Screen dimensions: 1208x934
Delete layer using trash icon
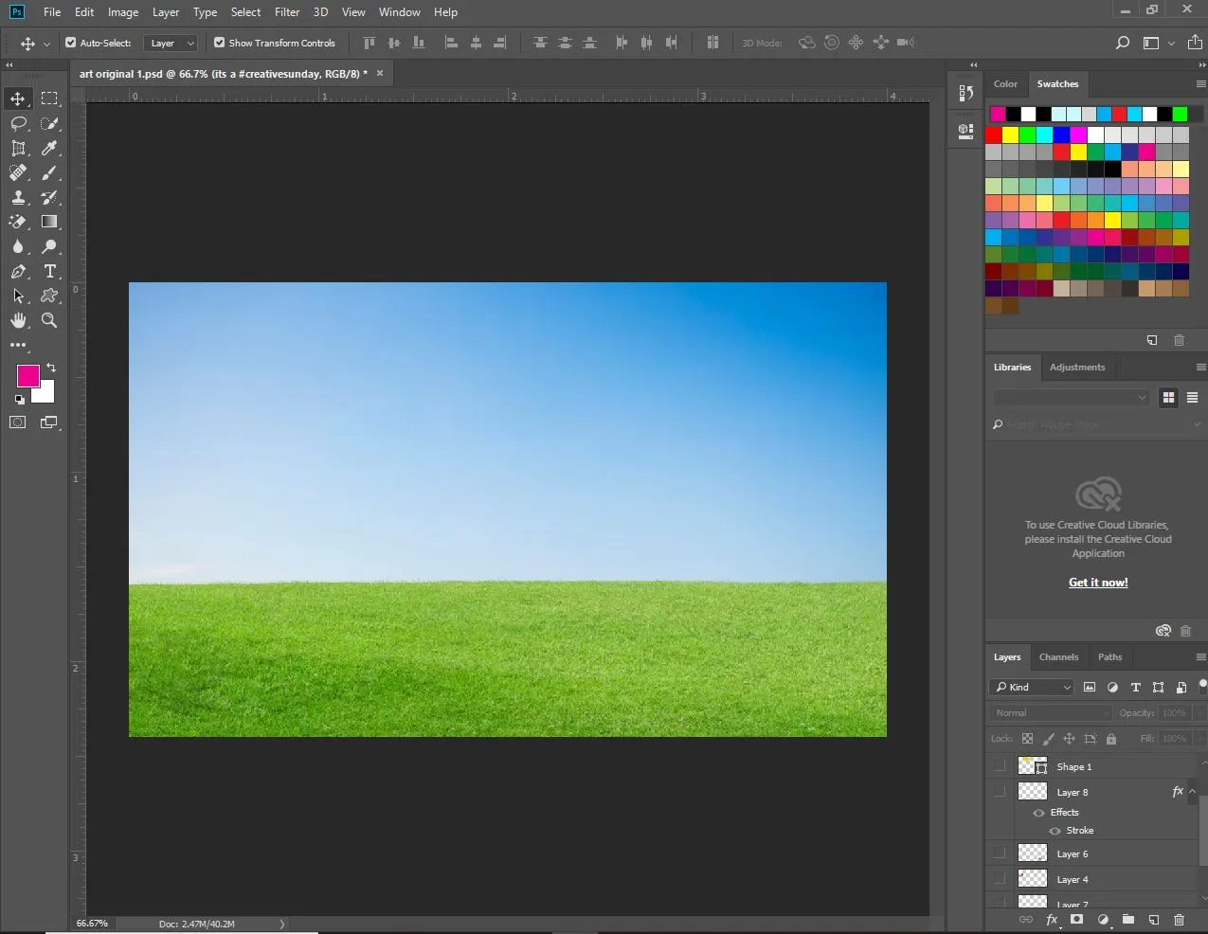coord(1179,919)
